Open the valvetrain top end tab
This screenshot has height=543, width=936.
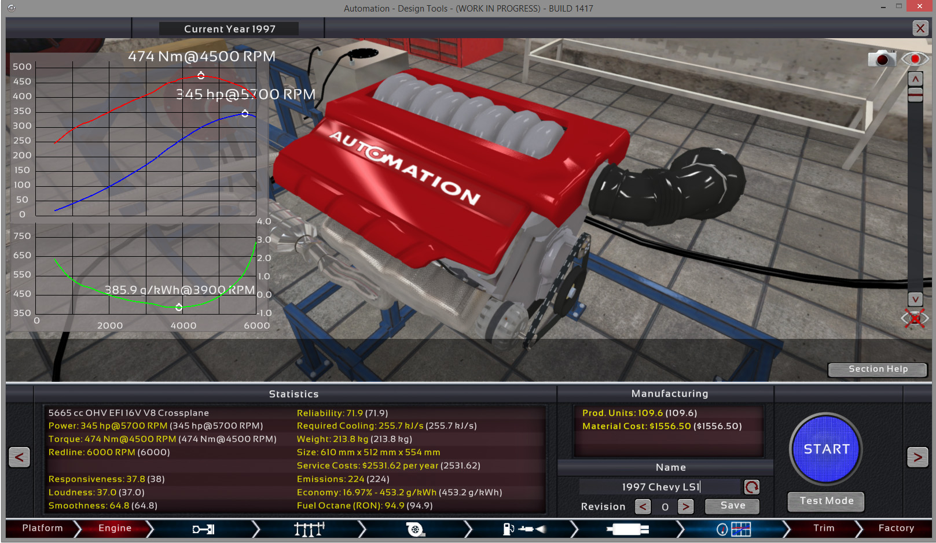[309, 529]
